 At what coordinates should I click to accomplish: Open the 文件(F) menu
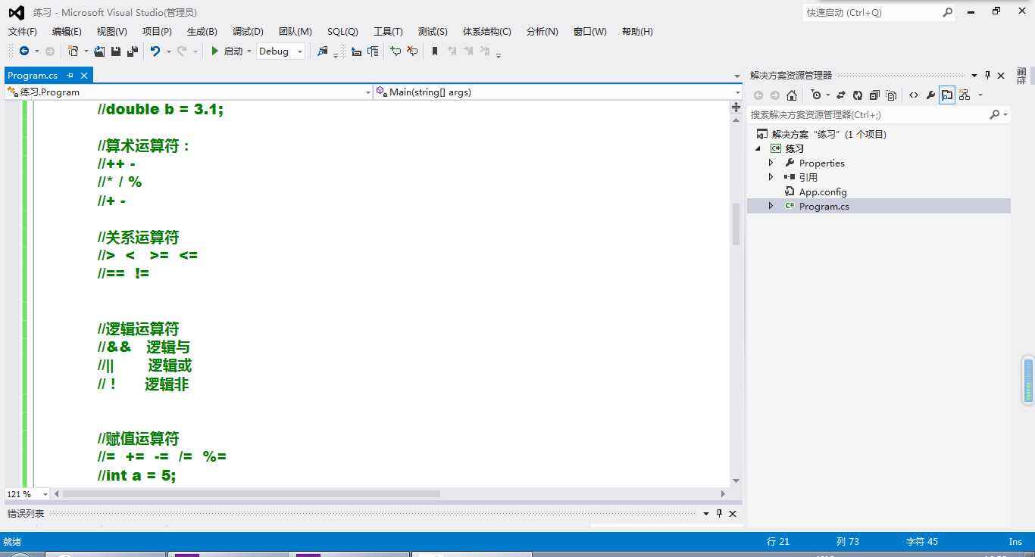click(x=22, y=31)
